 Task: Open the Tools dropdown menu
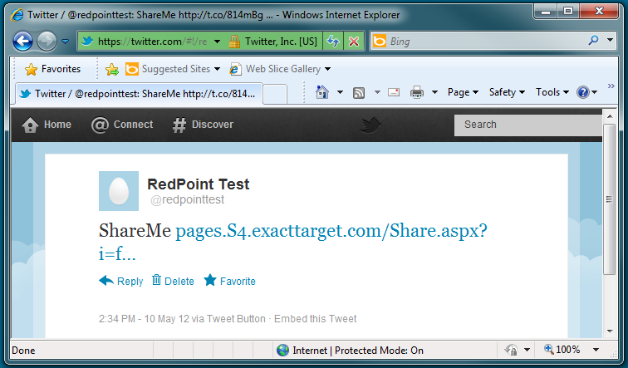[x=552, y=92]
